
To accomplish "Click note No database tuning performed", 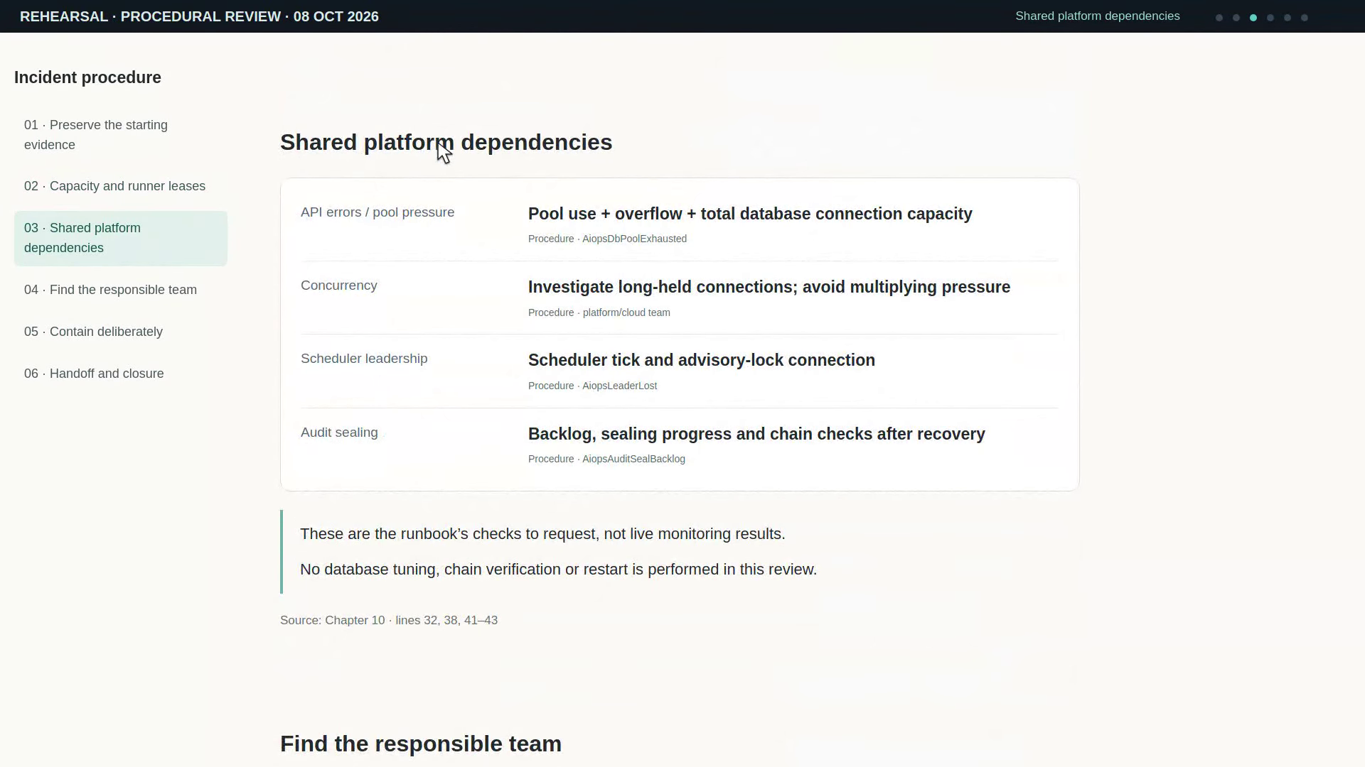I will 558,570.
